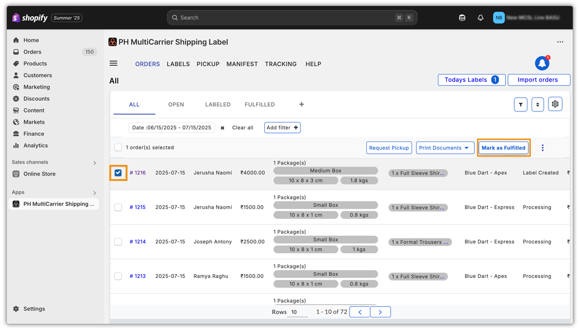Open Content in the sidebar
The image size is (579, 330).
34,111
